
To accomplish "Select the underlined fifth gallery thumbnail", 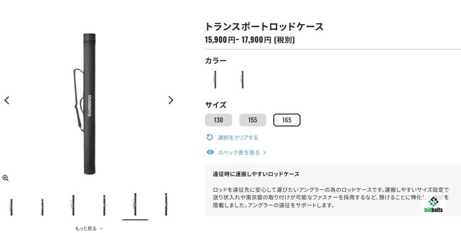I will [x=135, y=205].
